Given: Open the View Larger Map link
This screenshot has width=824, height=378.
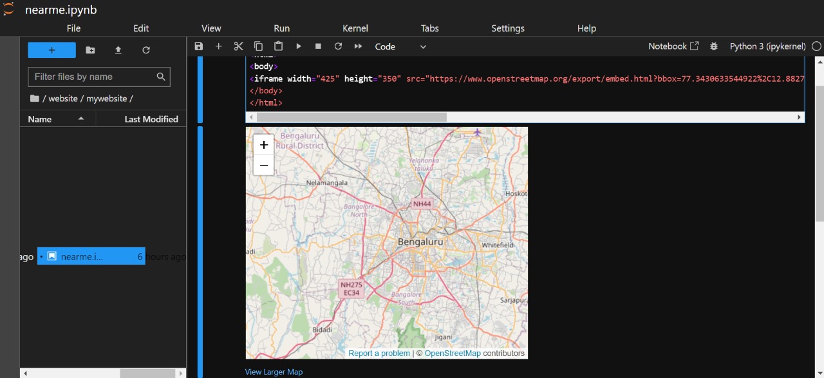Looking at the screenshot, I should pyautogui.click(x=274, y=372).
